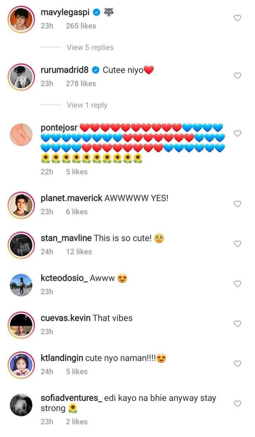
Task: Like rurumadrid8's comment "Cutee niyo"
Action: (x=237, y=76)
